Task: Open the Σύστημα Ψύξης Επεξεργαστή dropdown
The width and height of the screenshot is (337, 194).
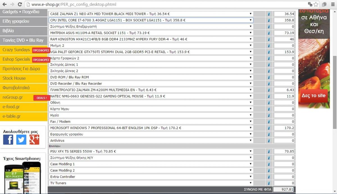Action: [x=151, y=26]
